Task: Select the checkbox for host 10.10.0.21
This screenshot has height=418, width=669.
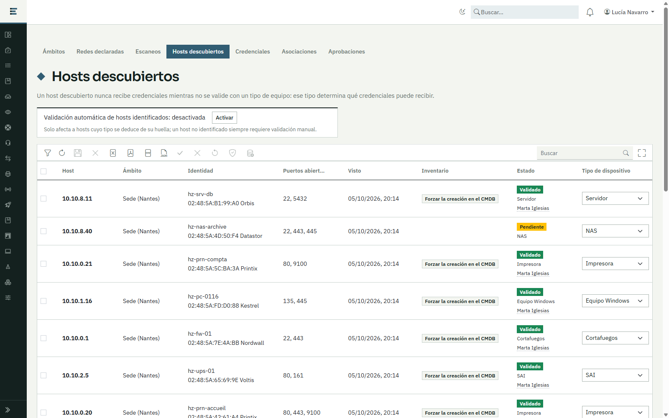Action: pos(43,264)
